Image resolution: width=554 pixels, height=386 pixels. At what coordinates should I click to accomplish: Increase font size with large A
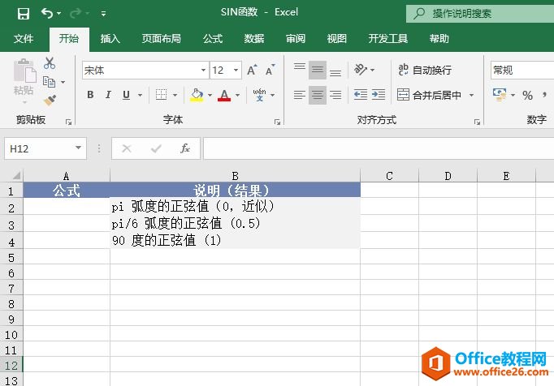[252, 71]
